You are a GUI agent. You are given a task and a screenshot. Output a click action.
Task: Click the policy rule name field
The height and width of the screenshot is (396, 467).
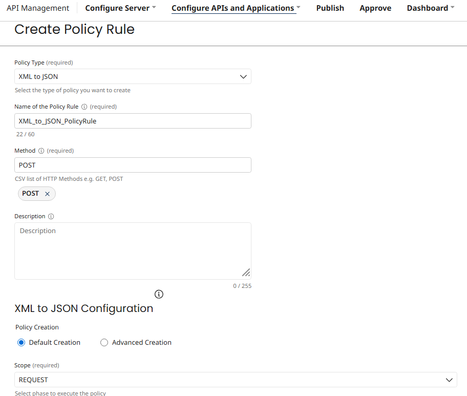(x=133, y=121)
